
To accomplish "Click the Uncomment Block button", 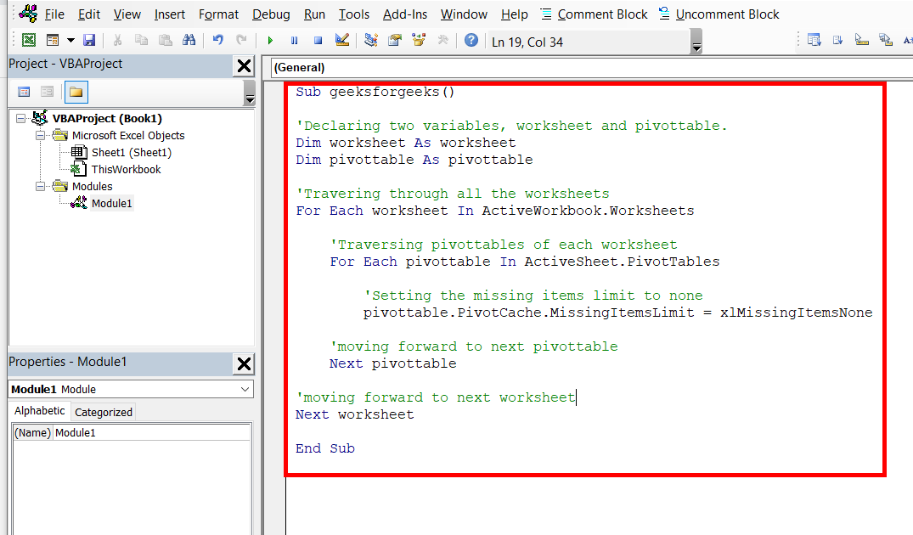I will click(x=719, y=14).
